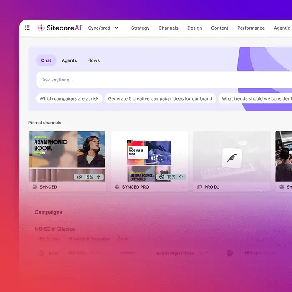Choose 'Generate 5 creative campaign ideas' suggestion
The width and height of the screenshot is (292, 292).
[x=160, y=98]
